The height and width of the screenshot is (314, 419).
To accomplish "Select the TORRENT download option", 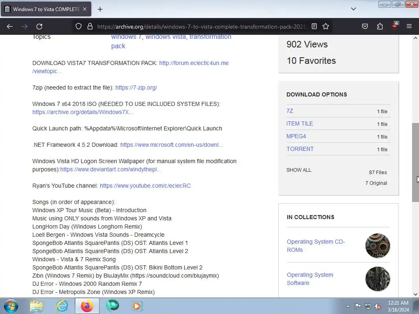I will 300,149.
